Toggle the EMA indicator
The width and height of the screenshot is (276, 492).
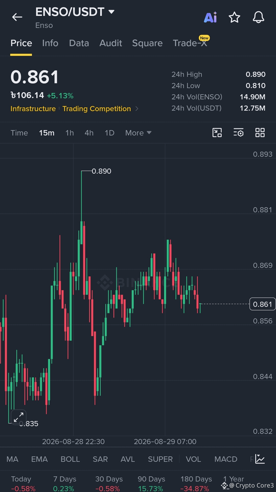39,459
